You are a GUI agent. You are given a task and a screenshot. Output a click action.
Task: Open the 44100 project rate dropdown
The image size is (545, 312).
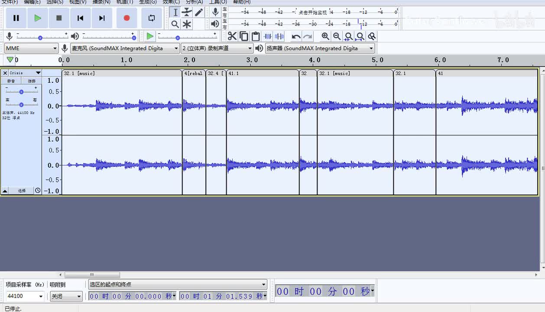coord(25,296)
